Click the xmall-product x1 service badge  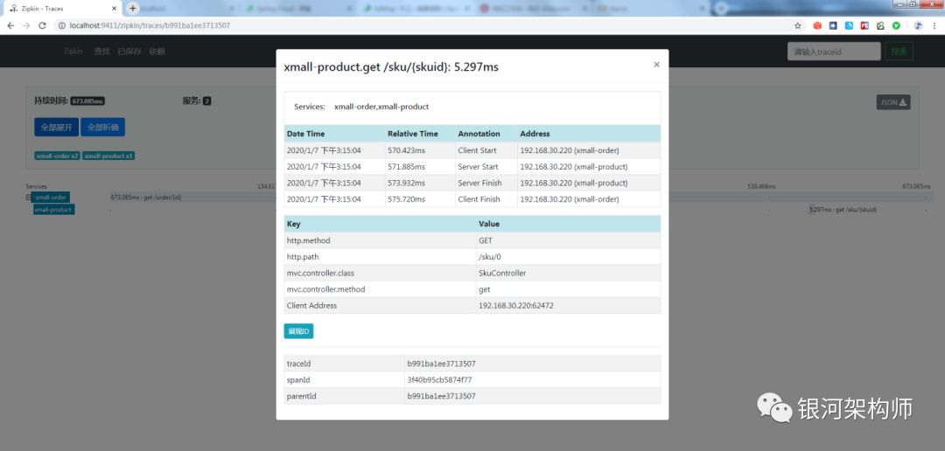[x=108, y=156]
